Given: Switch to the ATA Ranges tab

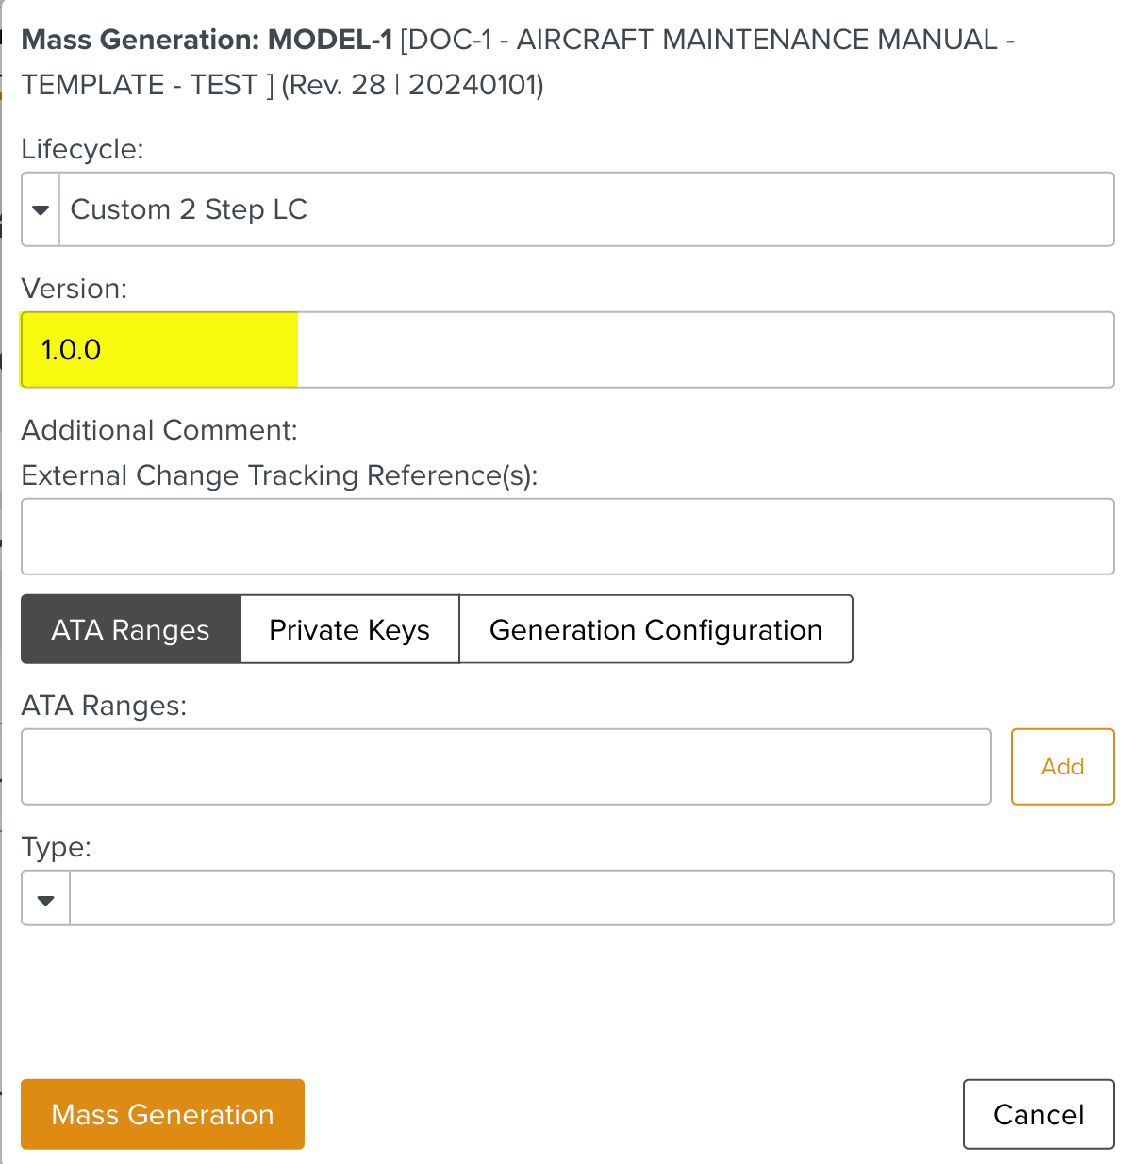Looking at the screenshot, I should click(x=130, y=629).
